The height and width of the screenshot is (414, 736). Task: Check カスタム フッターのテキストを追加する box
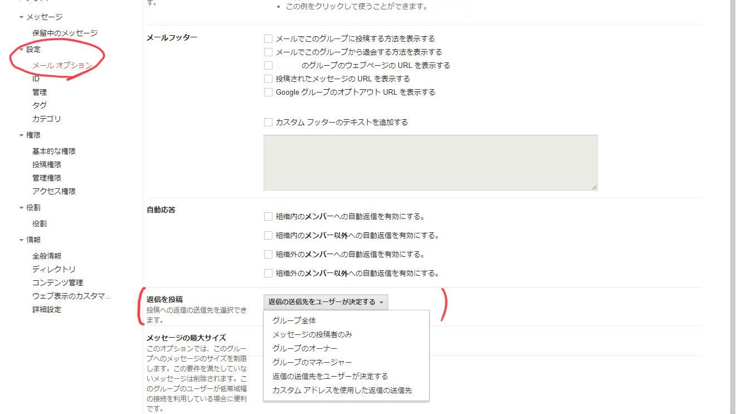pos(268,123)
